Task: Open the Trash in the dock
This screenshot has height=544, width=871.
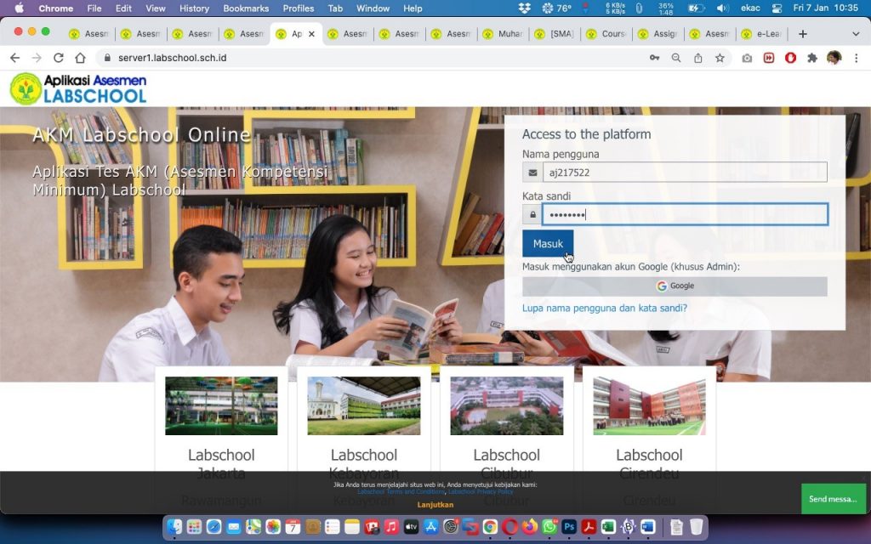Action: (696, 527)
